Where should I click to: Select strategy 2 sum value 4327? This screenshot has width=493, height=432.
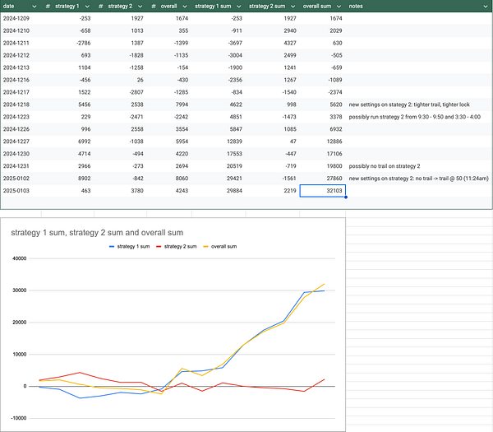pos(290,43)
